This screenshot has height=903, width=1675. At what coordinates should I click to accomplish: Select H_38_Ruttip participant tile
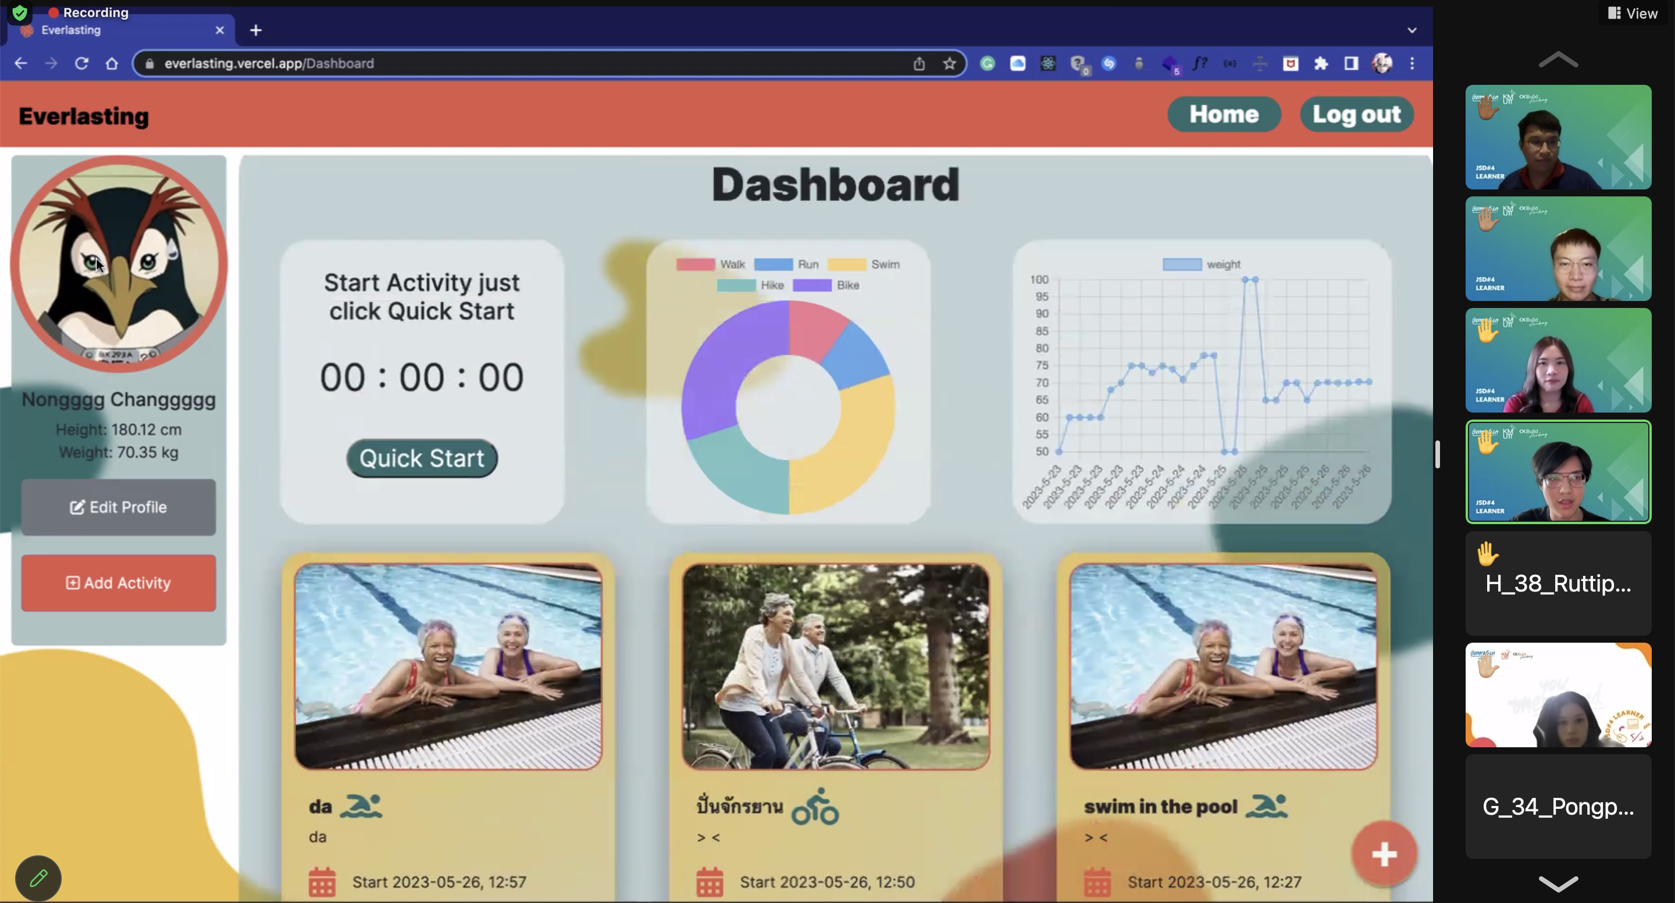(1558, 583)
